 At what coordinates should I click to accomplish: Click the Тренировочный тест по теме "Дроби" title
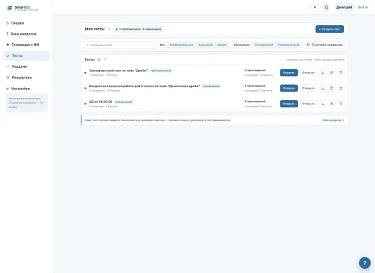point(118,71)
